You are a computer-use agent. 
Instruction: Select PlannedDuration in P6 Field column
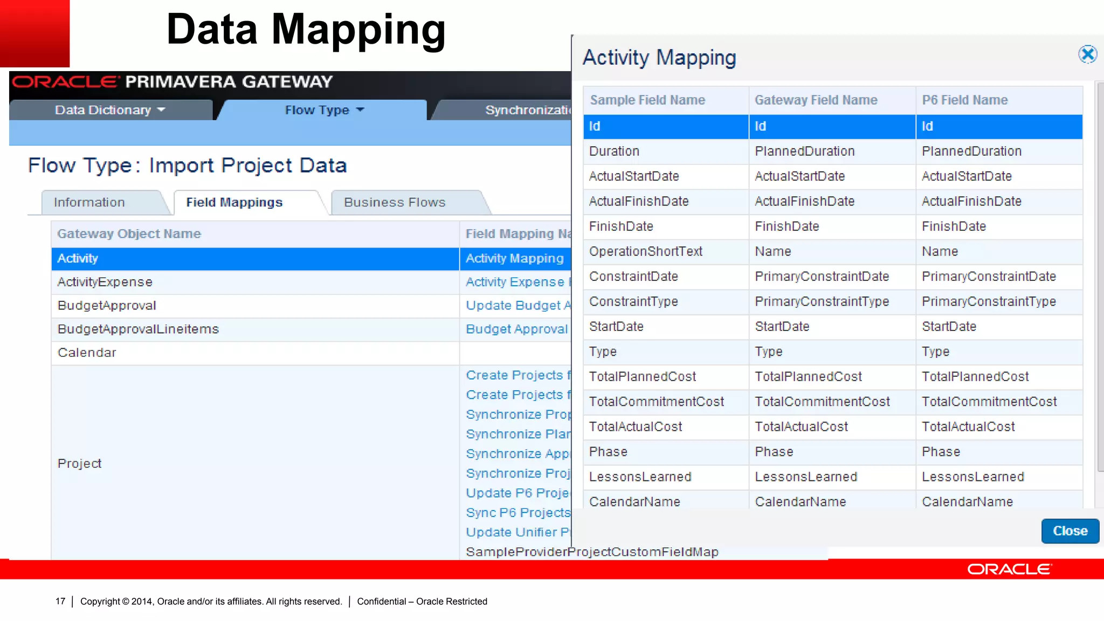tap(999, 151)
